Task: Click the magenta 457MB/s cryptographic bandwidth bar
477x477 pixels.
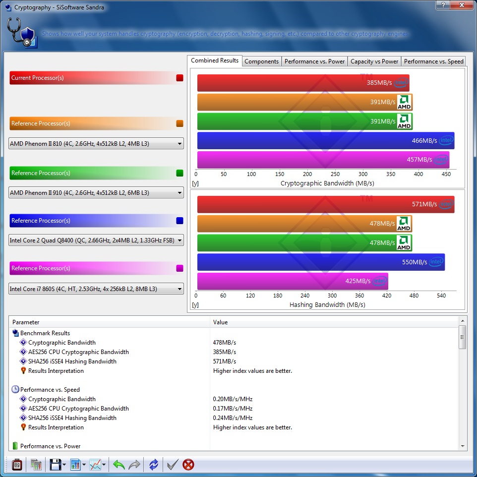Action: tap(323, 160)
